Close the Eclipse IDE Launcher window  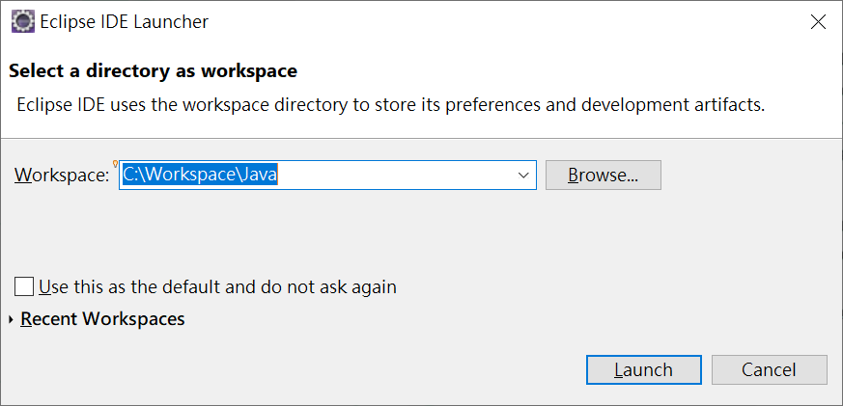tap(818, 21)
